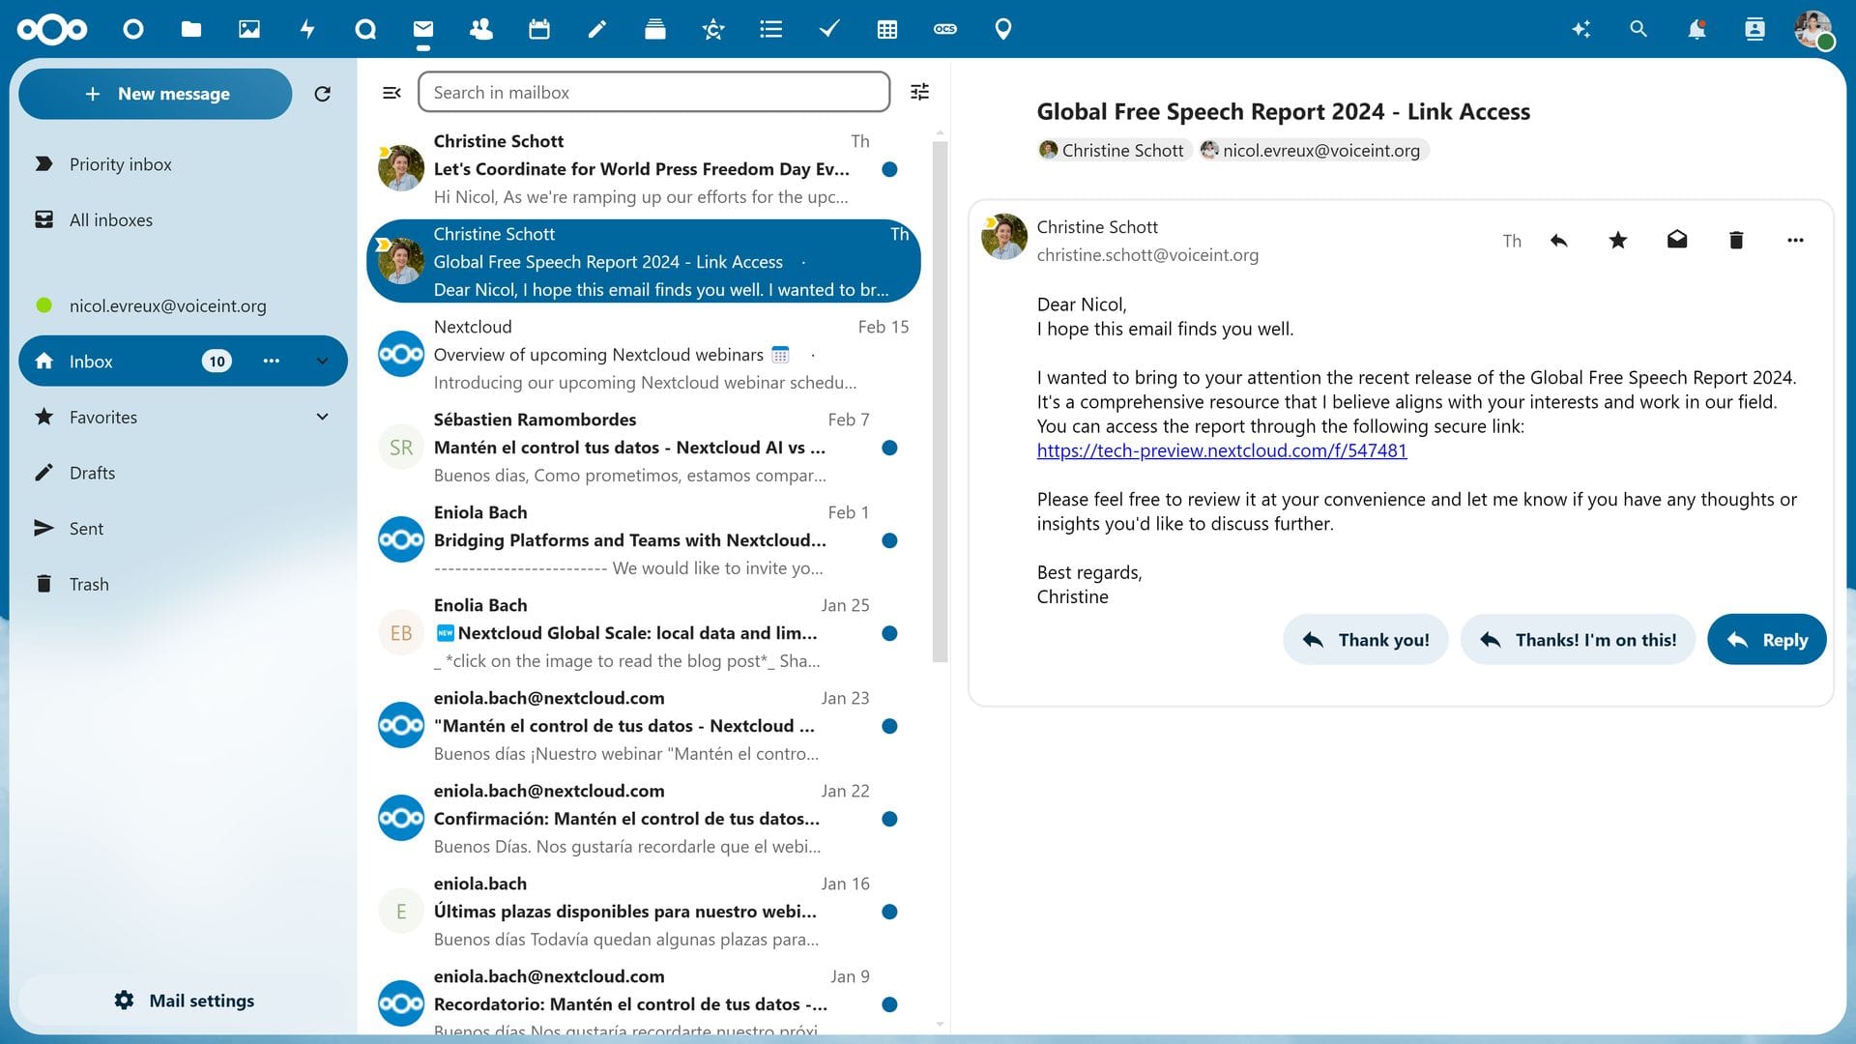Toggle read/unread envelope on open message
Viewport: 1856px width, 1044px height.
[x=1677, y=241]
